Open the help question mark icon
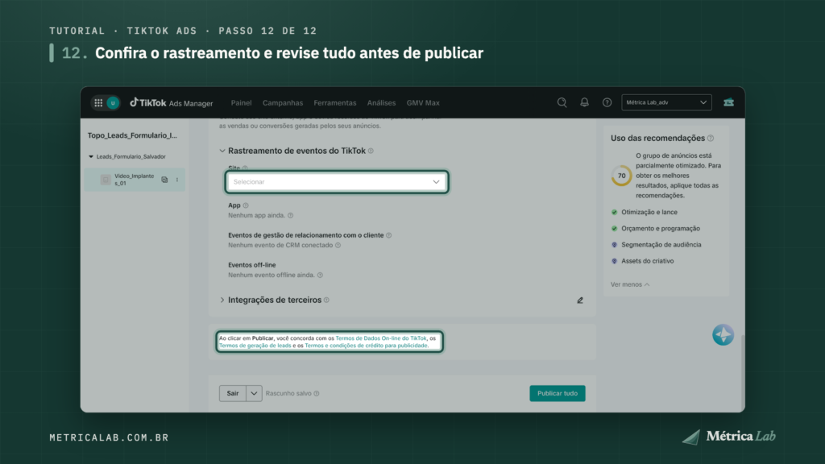825x464 pixels. [x=607, y=102]
